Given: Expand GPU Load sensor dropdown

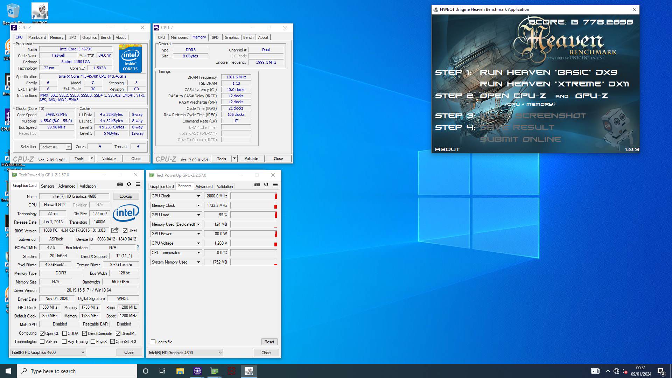Looking at the screenshot, I should point(198,215).
